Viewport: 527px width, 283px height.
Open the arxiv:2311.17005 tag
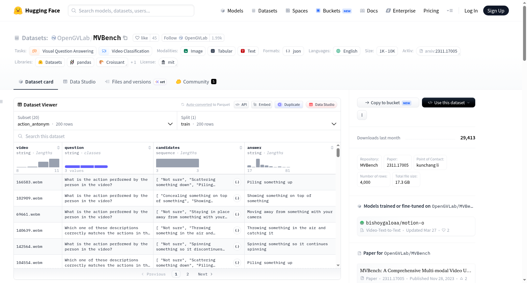coord(438,51)
